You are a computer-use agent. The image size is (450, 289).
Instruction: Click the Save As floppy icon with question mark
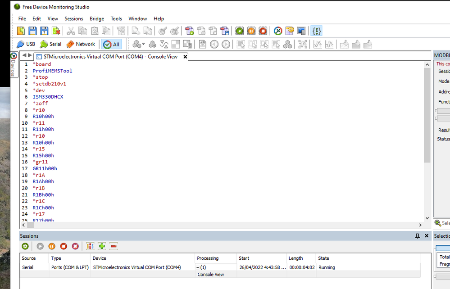point(44,31)
